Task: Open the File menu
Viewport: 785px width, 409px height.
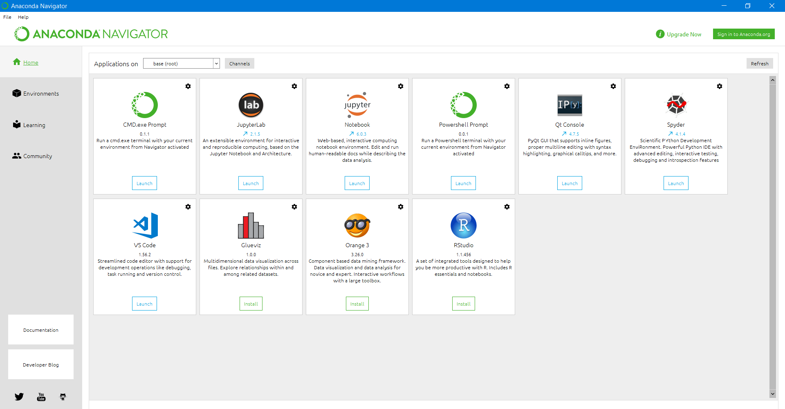Action: point(7,17)
